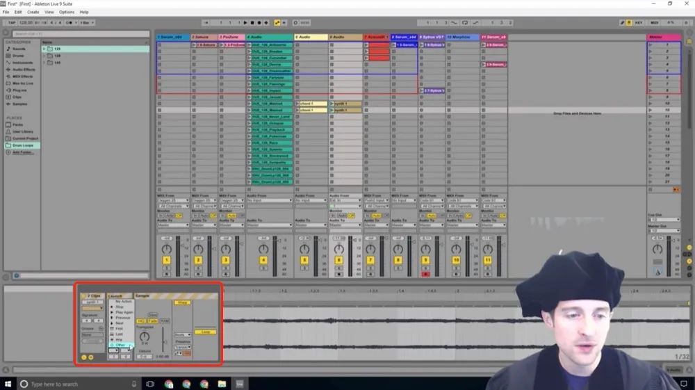Toggle the KEY map mode button

click(x=639, y=23)
